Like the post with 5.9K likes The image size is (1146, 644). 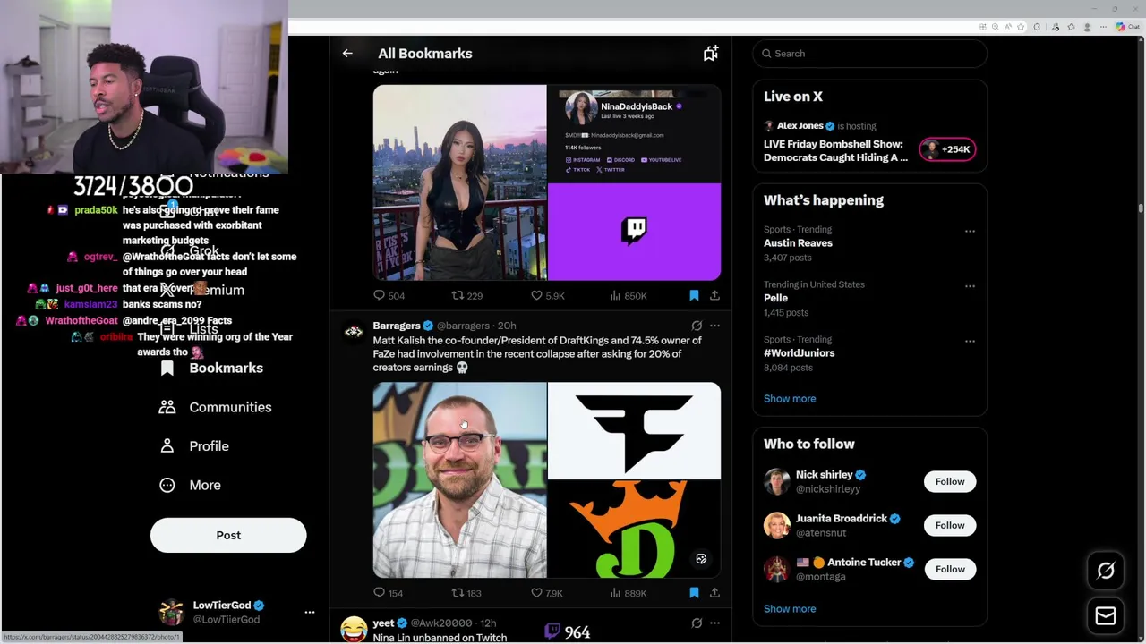click(x=548, y=295)
